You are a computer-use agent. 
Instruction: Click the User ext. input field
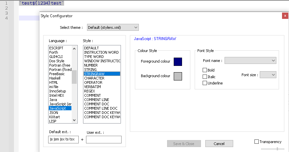(x=104, y=139)
